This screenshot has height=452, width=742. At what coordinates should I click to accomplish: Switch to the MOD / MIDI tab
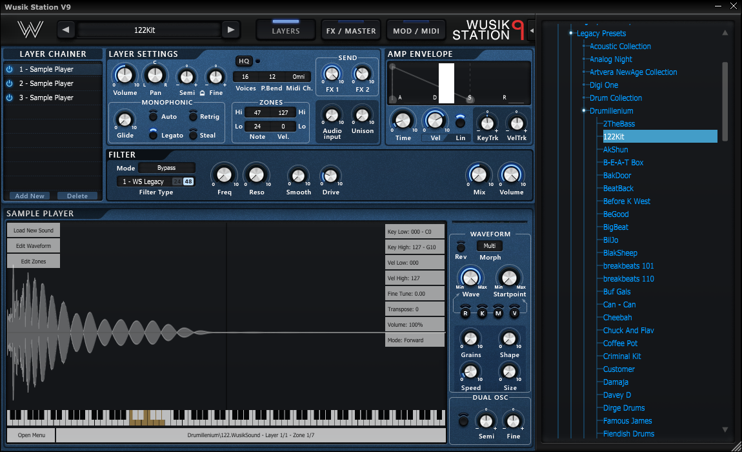[x=416, y=30]
